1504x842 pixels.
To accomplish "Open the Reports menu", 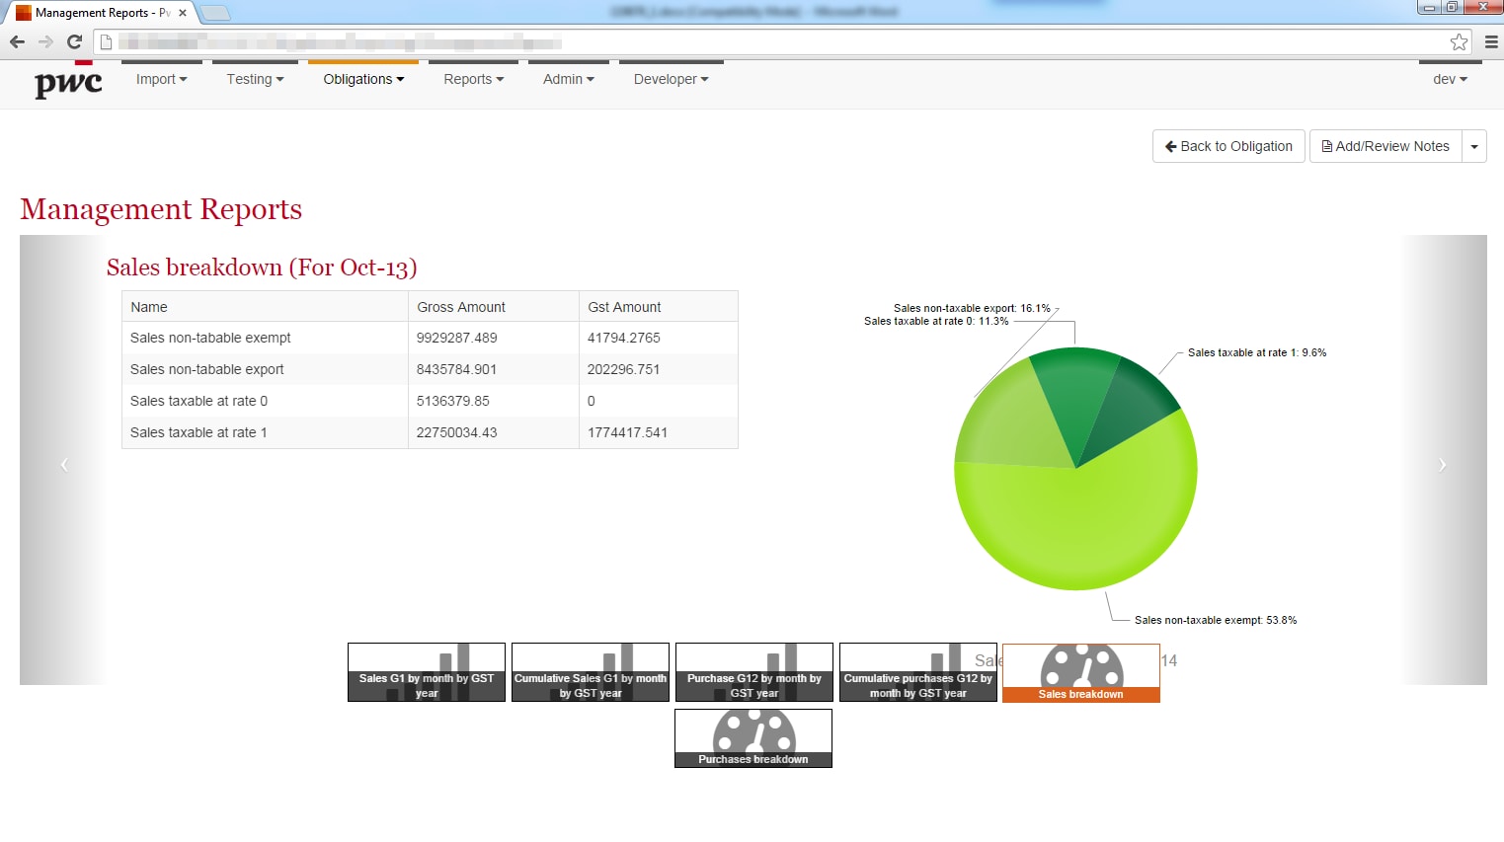I will 473,79.
